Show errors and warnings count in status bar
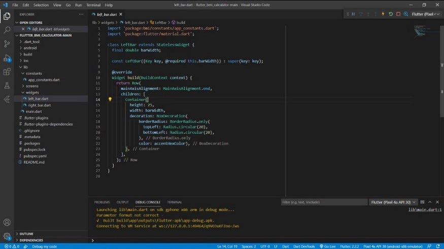The width and height of the screenshot is (444, 249). (x=12, y=246)
